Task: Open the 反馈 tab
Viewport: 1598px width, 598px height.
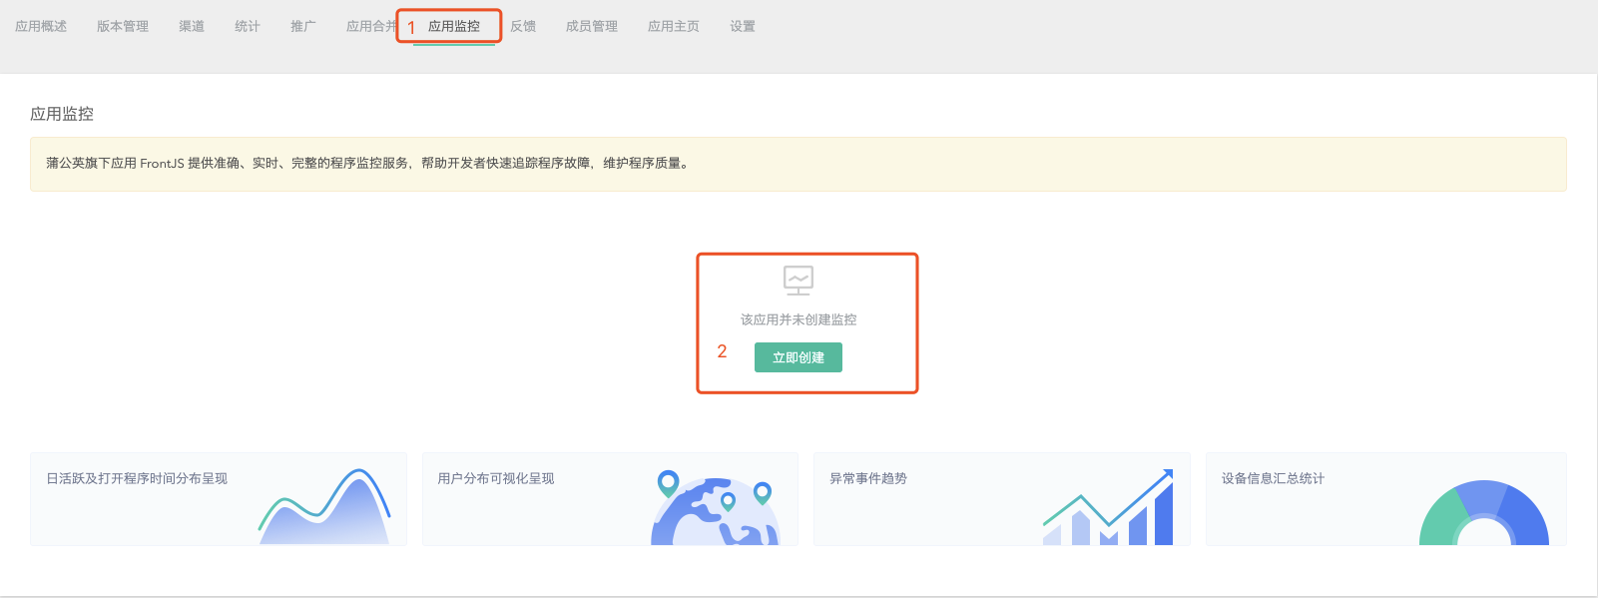Action: pos(523,26)
